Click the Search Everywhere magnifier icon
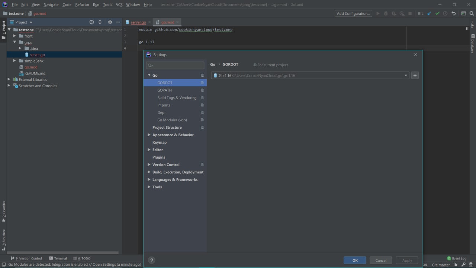The height and width of the screenshot is (268, 476). click(472, 13)
